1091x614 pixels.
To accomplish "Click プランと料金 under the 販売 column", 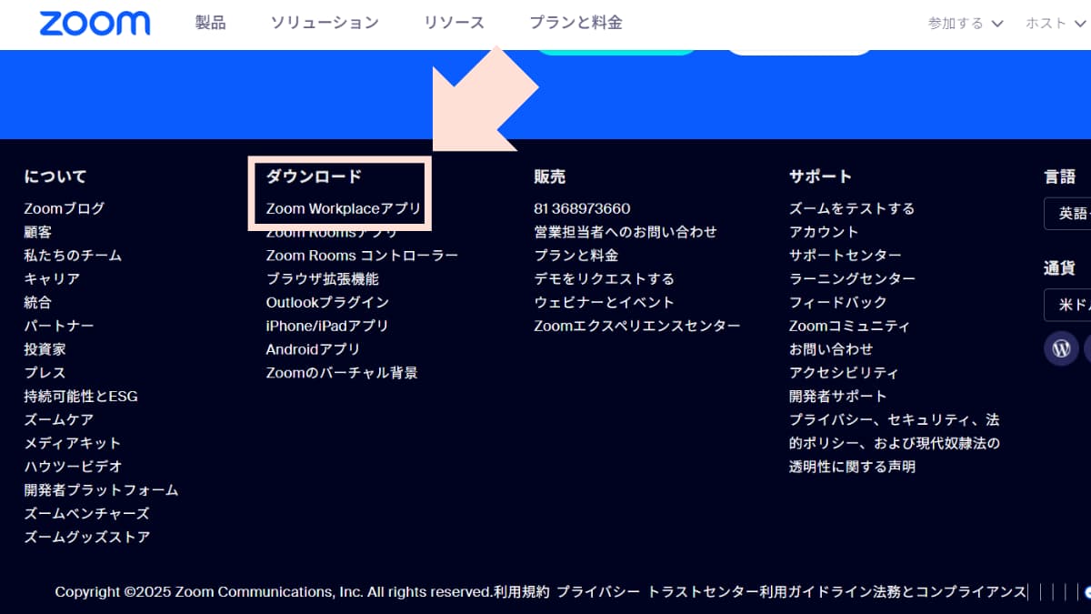I will 576,256.
